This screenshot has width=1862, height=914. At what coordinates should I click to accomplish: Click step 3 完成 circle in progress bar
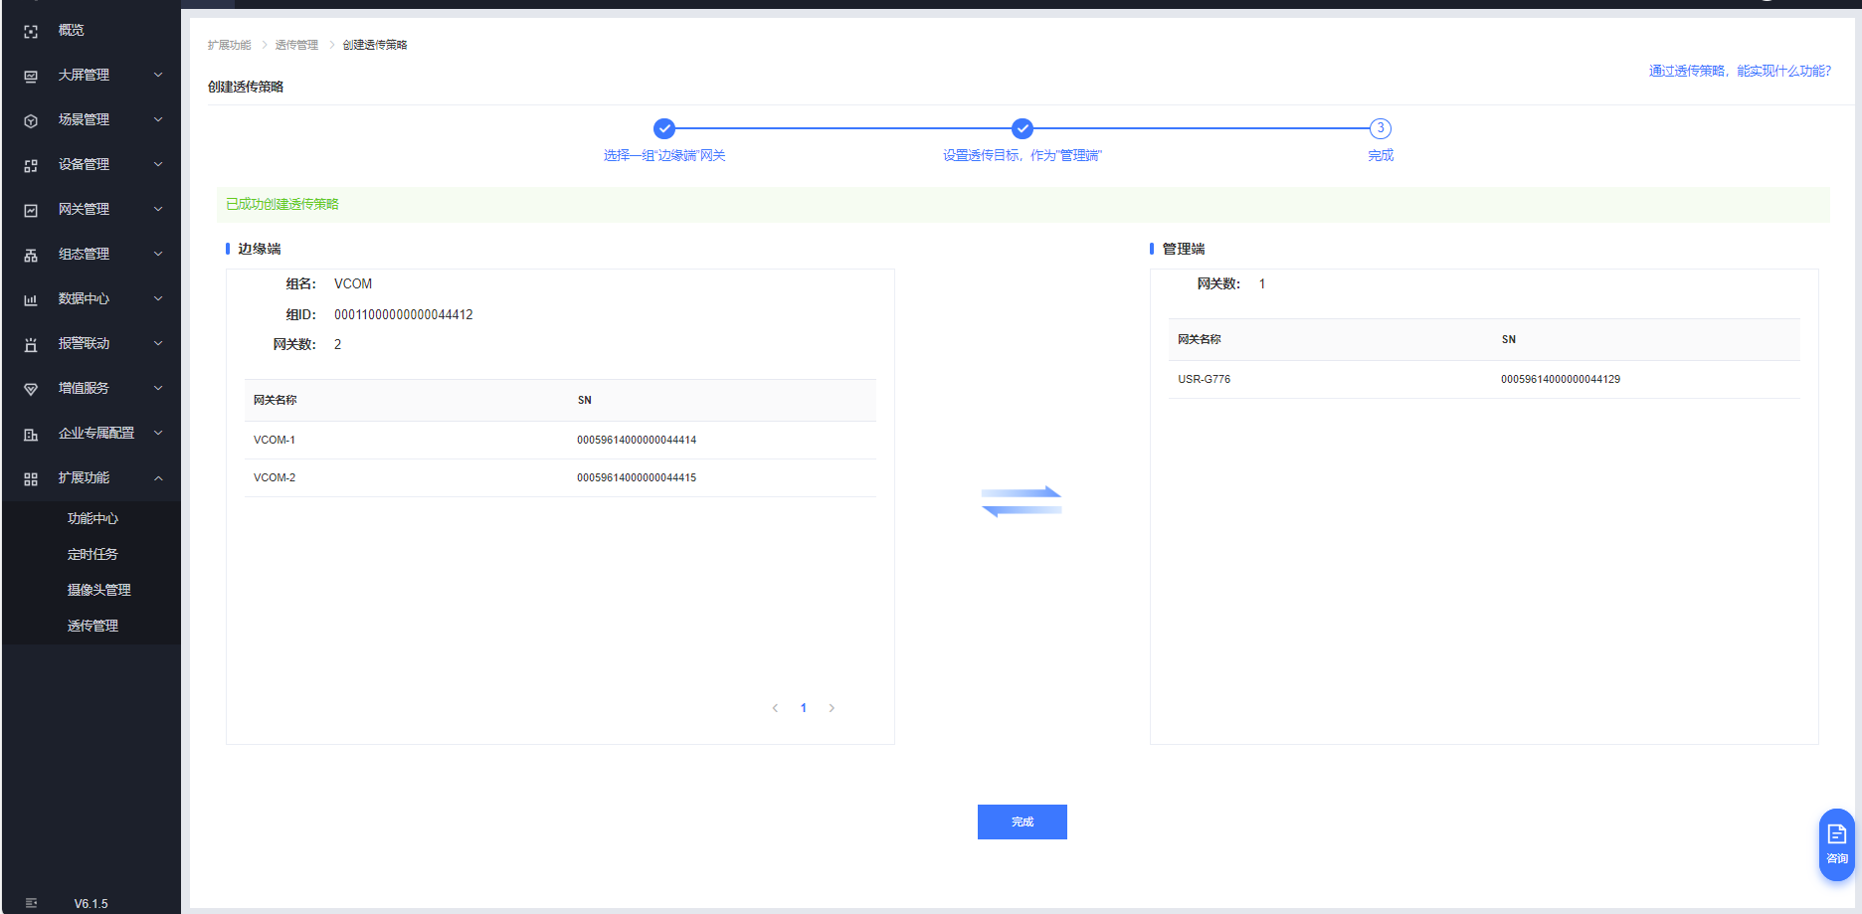pyautogui.click(x=1380, y=128)
